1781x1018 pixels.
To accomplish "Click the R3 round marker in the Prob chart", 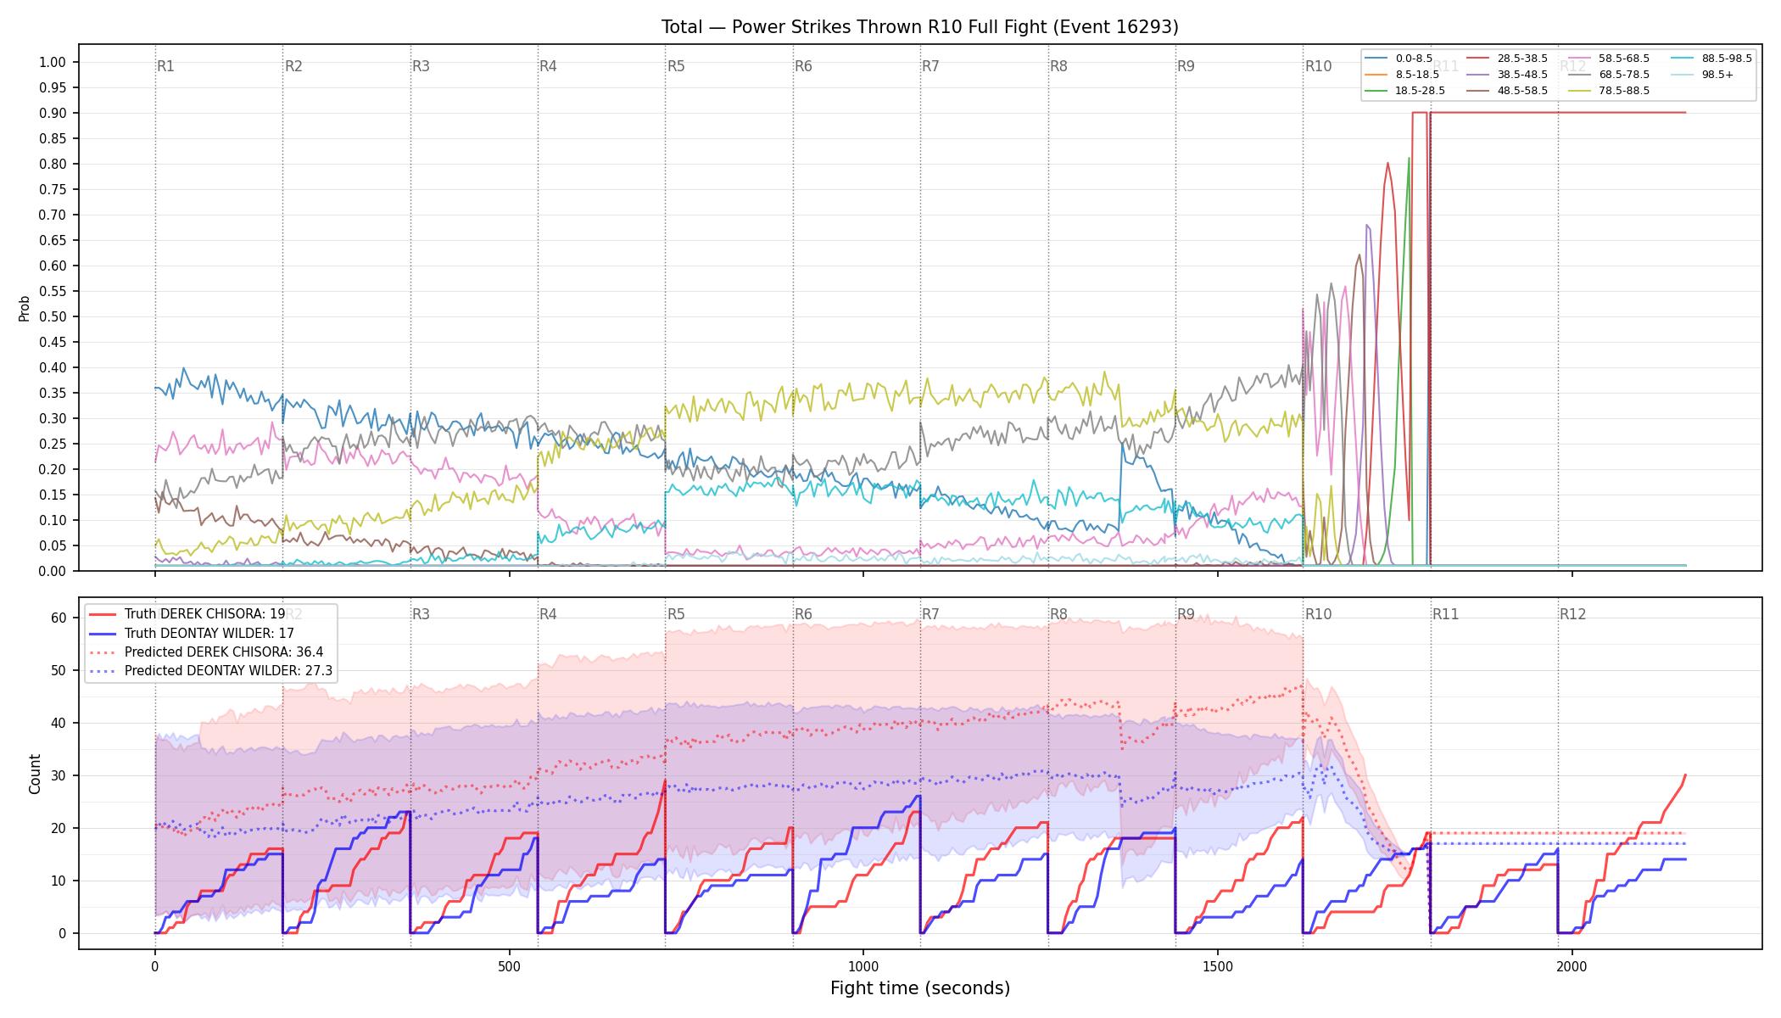I will click(x=421, y=66).
